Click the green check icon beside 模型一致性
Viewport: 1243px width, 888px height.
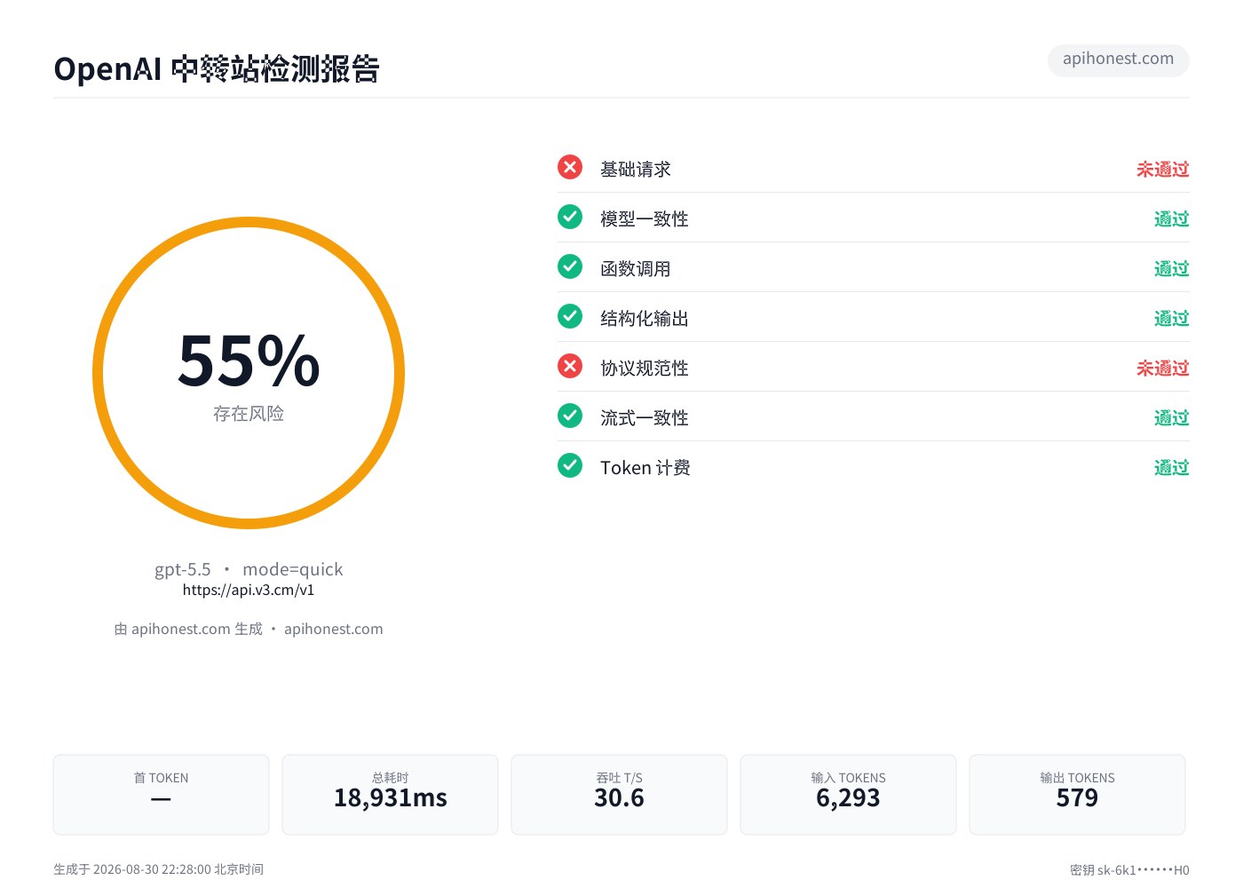pyautogui.click(x=570, y=217)
